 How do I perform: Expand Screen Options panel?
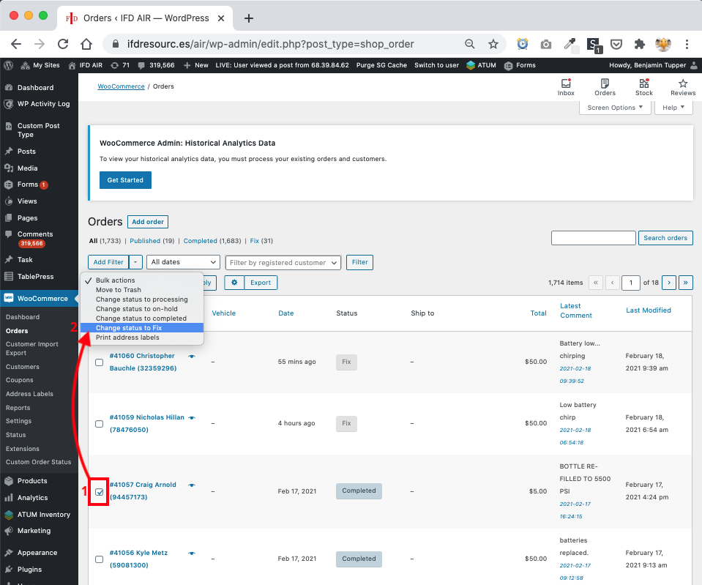pos(615,108)
